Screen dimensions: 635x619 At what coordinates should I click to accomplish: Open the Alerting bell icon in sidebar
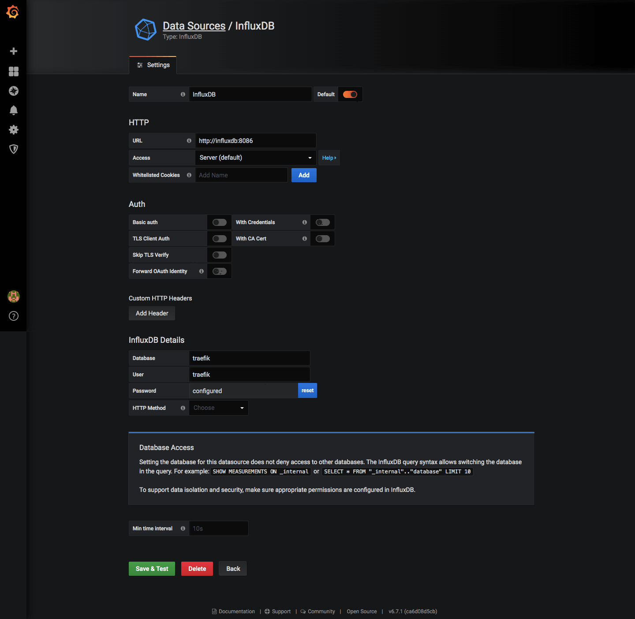point(14,110)
